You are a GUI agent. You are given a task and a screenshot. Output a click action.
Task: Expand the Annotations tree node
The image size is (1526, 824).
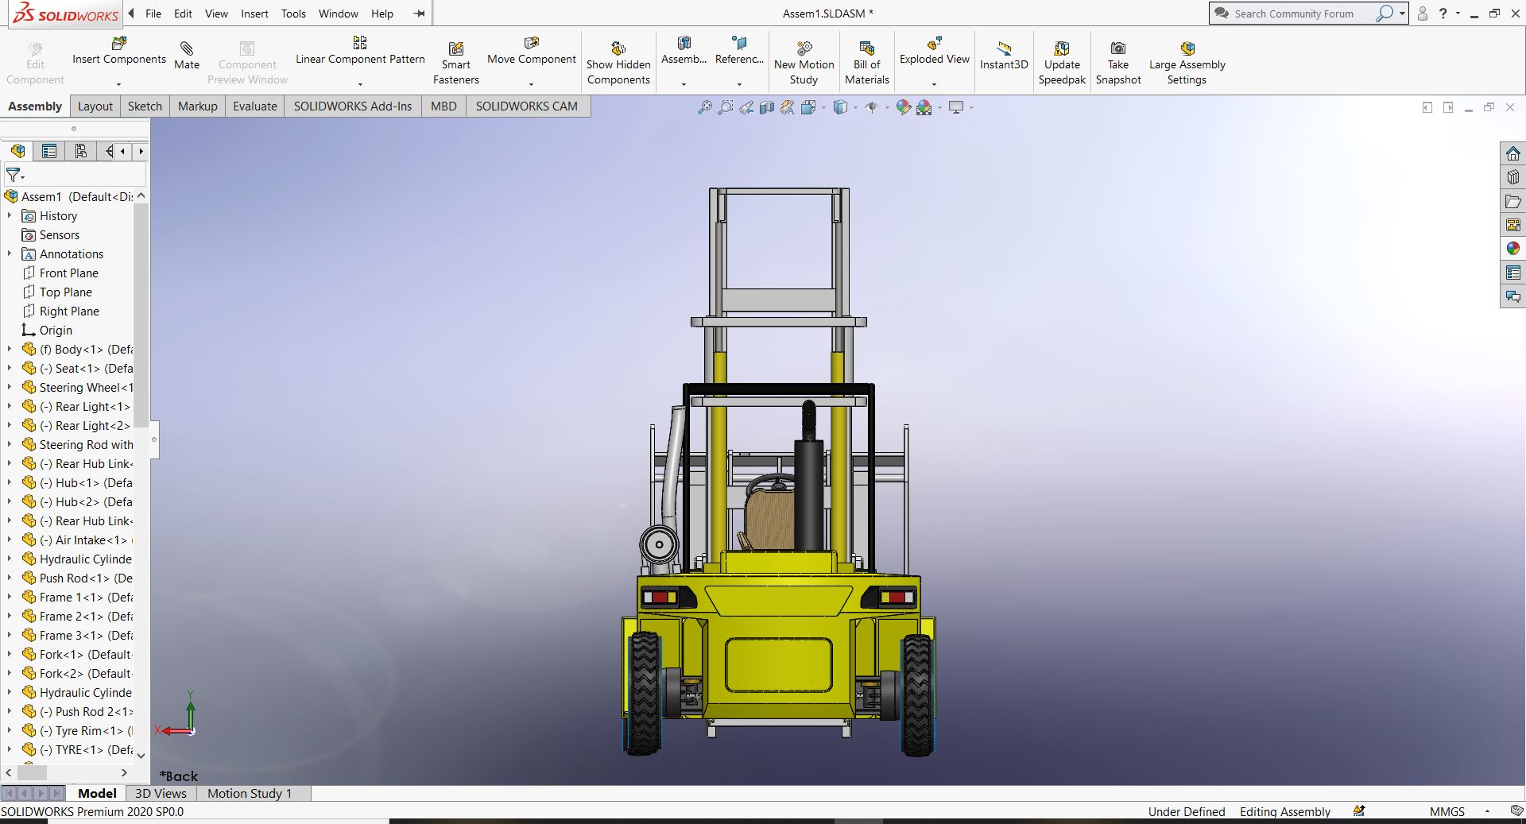10,254
